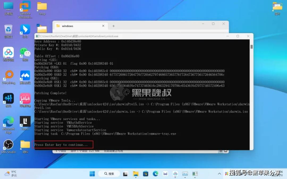Click the taskbar search box

tap(109, 174)
